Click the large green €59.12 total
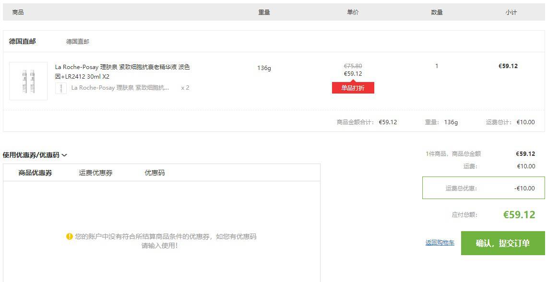Viewport: 547px width, 282px height. pos(519,214)
